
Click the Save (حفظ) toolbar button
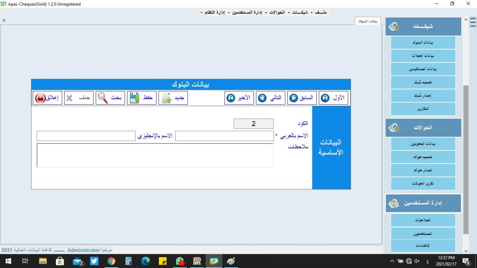click(x=142, y=98)
